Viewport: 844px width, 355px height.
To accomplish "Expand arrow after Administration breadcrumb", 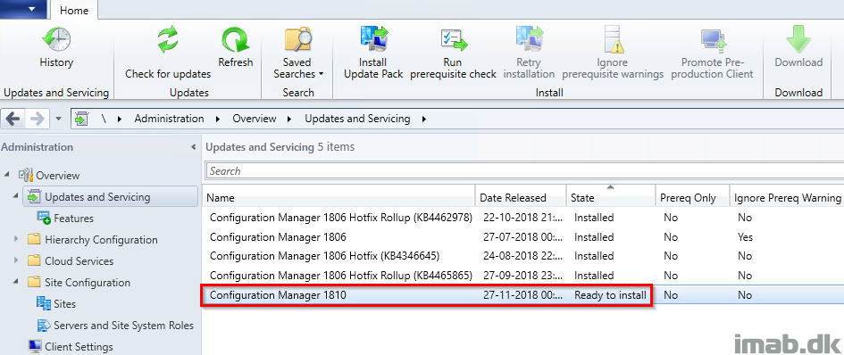I will pos(218,119).
